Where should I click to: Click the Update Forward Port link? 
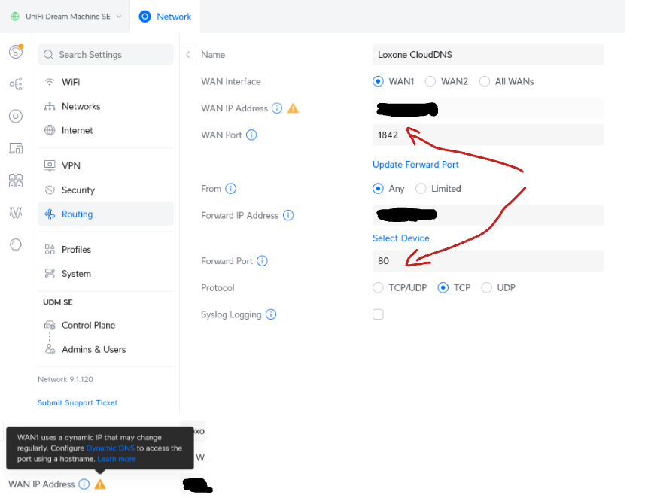coord(415,165)
